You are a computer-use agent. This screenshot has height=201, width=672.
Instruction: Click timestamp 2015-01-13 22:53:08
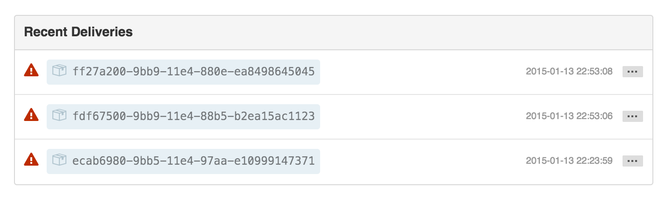click(569, 72)
